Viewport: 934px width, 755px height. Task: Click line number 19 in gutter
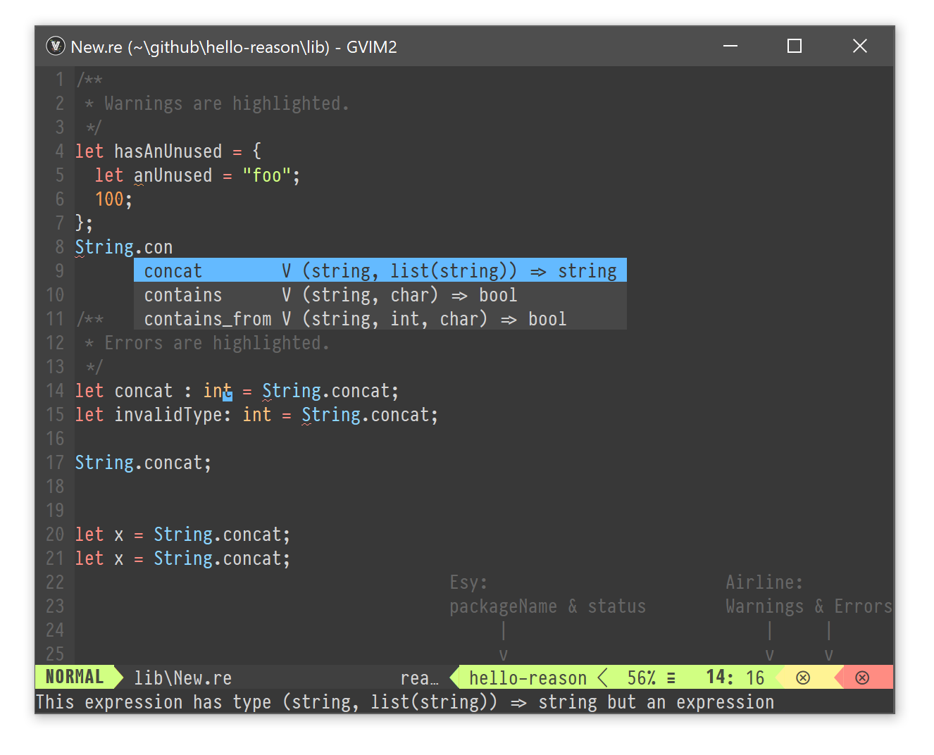click(x=55, y=510)
